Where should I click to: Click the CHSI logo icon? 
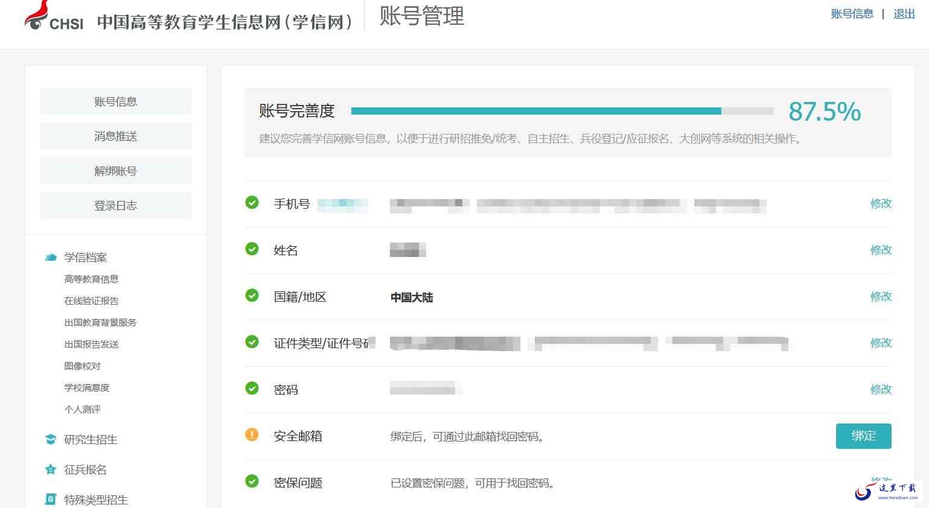coord(54,16)
